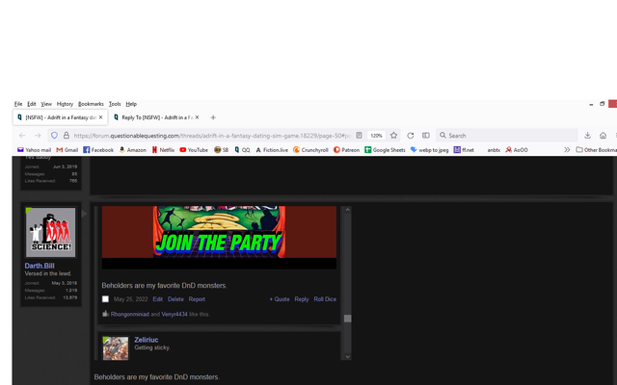The height and width of the screenshot is (385, 617).
Task: Open the SB bookmark
Action: tap(221, 150)
